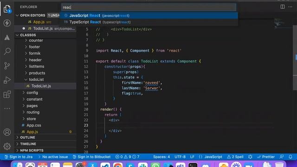Expand the header folder
Screen dimensions: 297x167
(35, 60)
